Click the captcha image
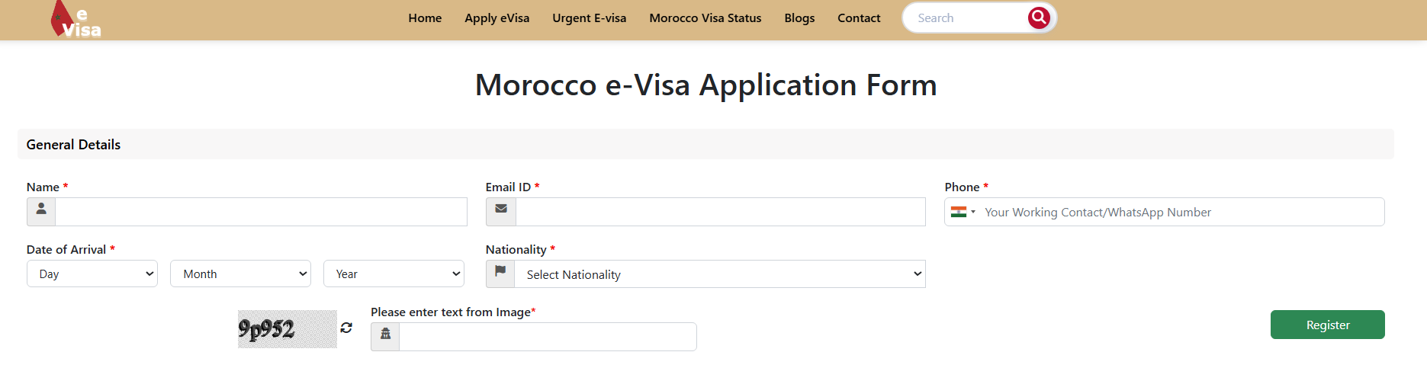 point(287,329)
